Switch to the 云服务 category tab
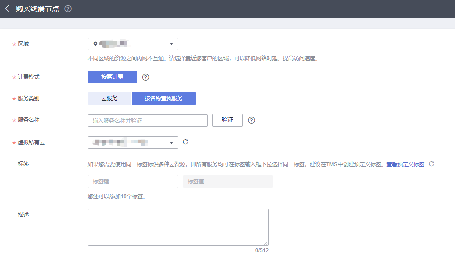 pyautogui.click(x=109, y=98)
